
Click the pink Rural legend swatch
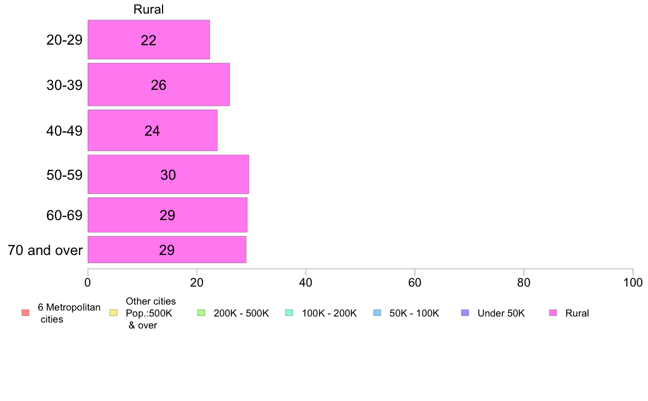[x=553, y=313]
